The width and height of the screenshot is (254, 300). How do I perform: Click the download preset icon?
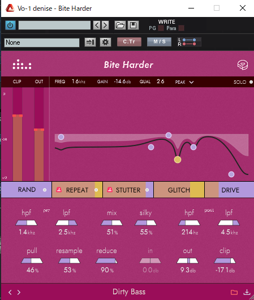pos(247,292)
